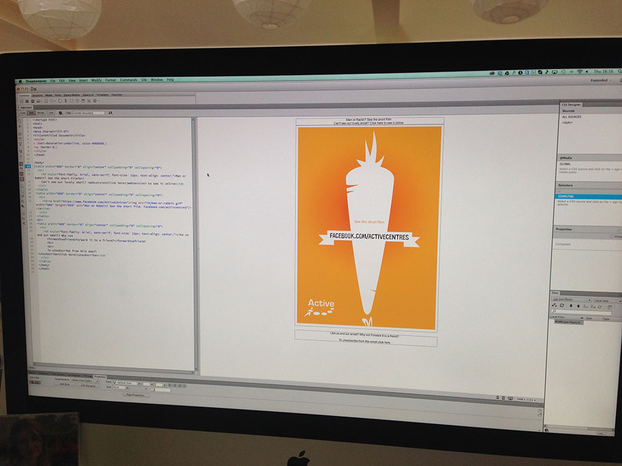Click the Put Files up-arrow icon
This screenshot has height=466, width=622.
pos(578,306)
